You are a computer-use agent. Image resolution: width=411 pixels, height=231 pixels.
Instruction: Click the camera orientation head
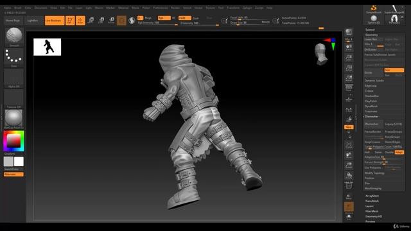click(321, 54)
